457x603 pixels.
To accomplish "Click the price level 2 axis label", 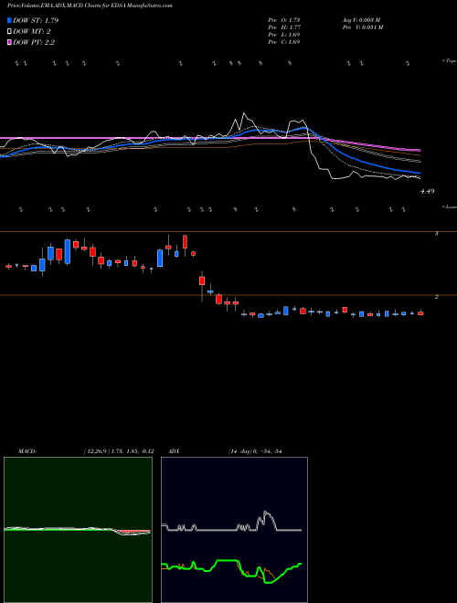I will 436,297.
